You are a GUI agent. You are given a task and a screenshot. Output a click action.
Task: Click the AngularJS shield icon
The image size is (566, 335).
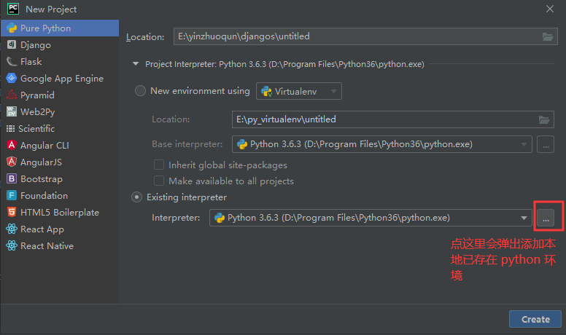tap(12, 162)
